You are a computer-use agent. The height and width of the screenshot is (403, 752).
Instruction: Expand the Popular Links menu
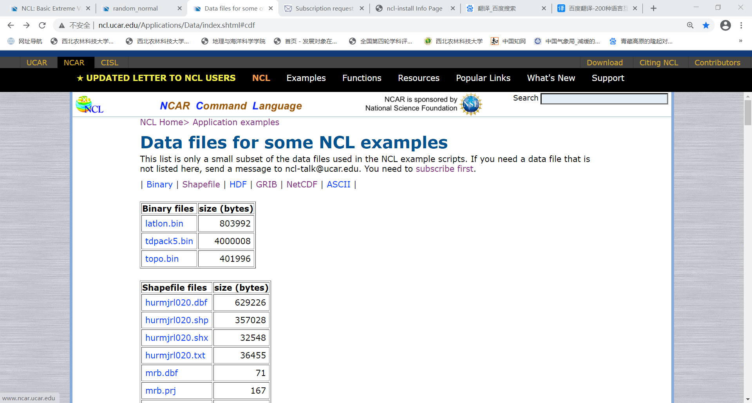pyautogui.click(x=483, y=78)
